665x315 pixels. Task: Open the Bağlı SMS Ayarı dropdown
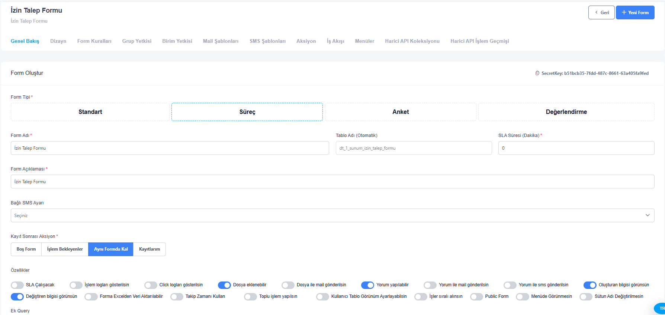[327, 216]
